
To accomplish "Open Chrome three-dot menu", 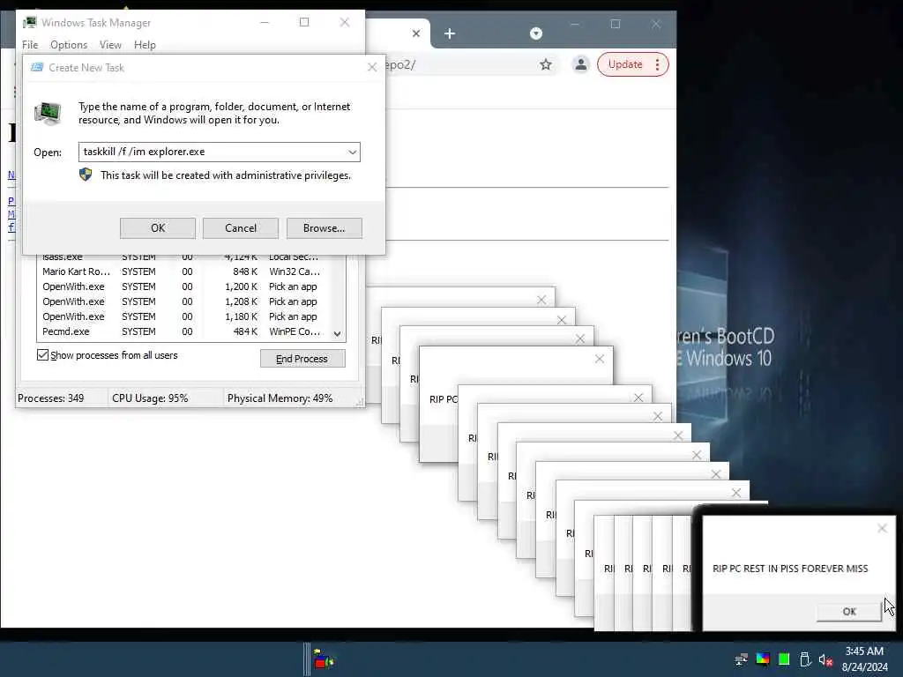I will tap(657, 64).
